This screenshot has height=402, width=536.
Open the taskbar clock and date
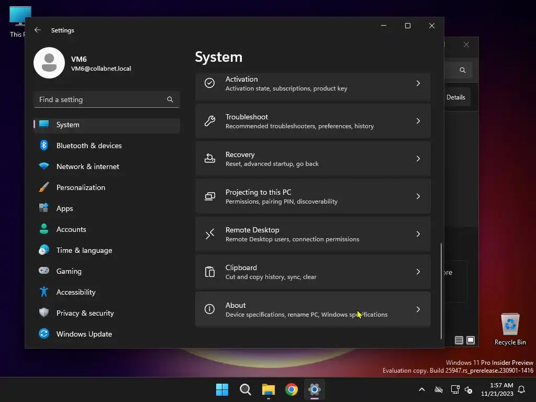tap(497, 389)
